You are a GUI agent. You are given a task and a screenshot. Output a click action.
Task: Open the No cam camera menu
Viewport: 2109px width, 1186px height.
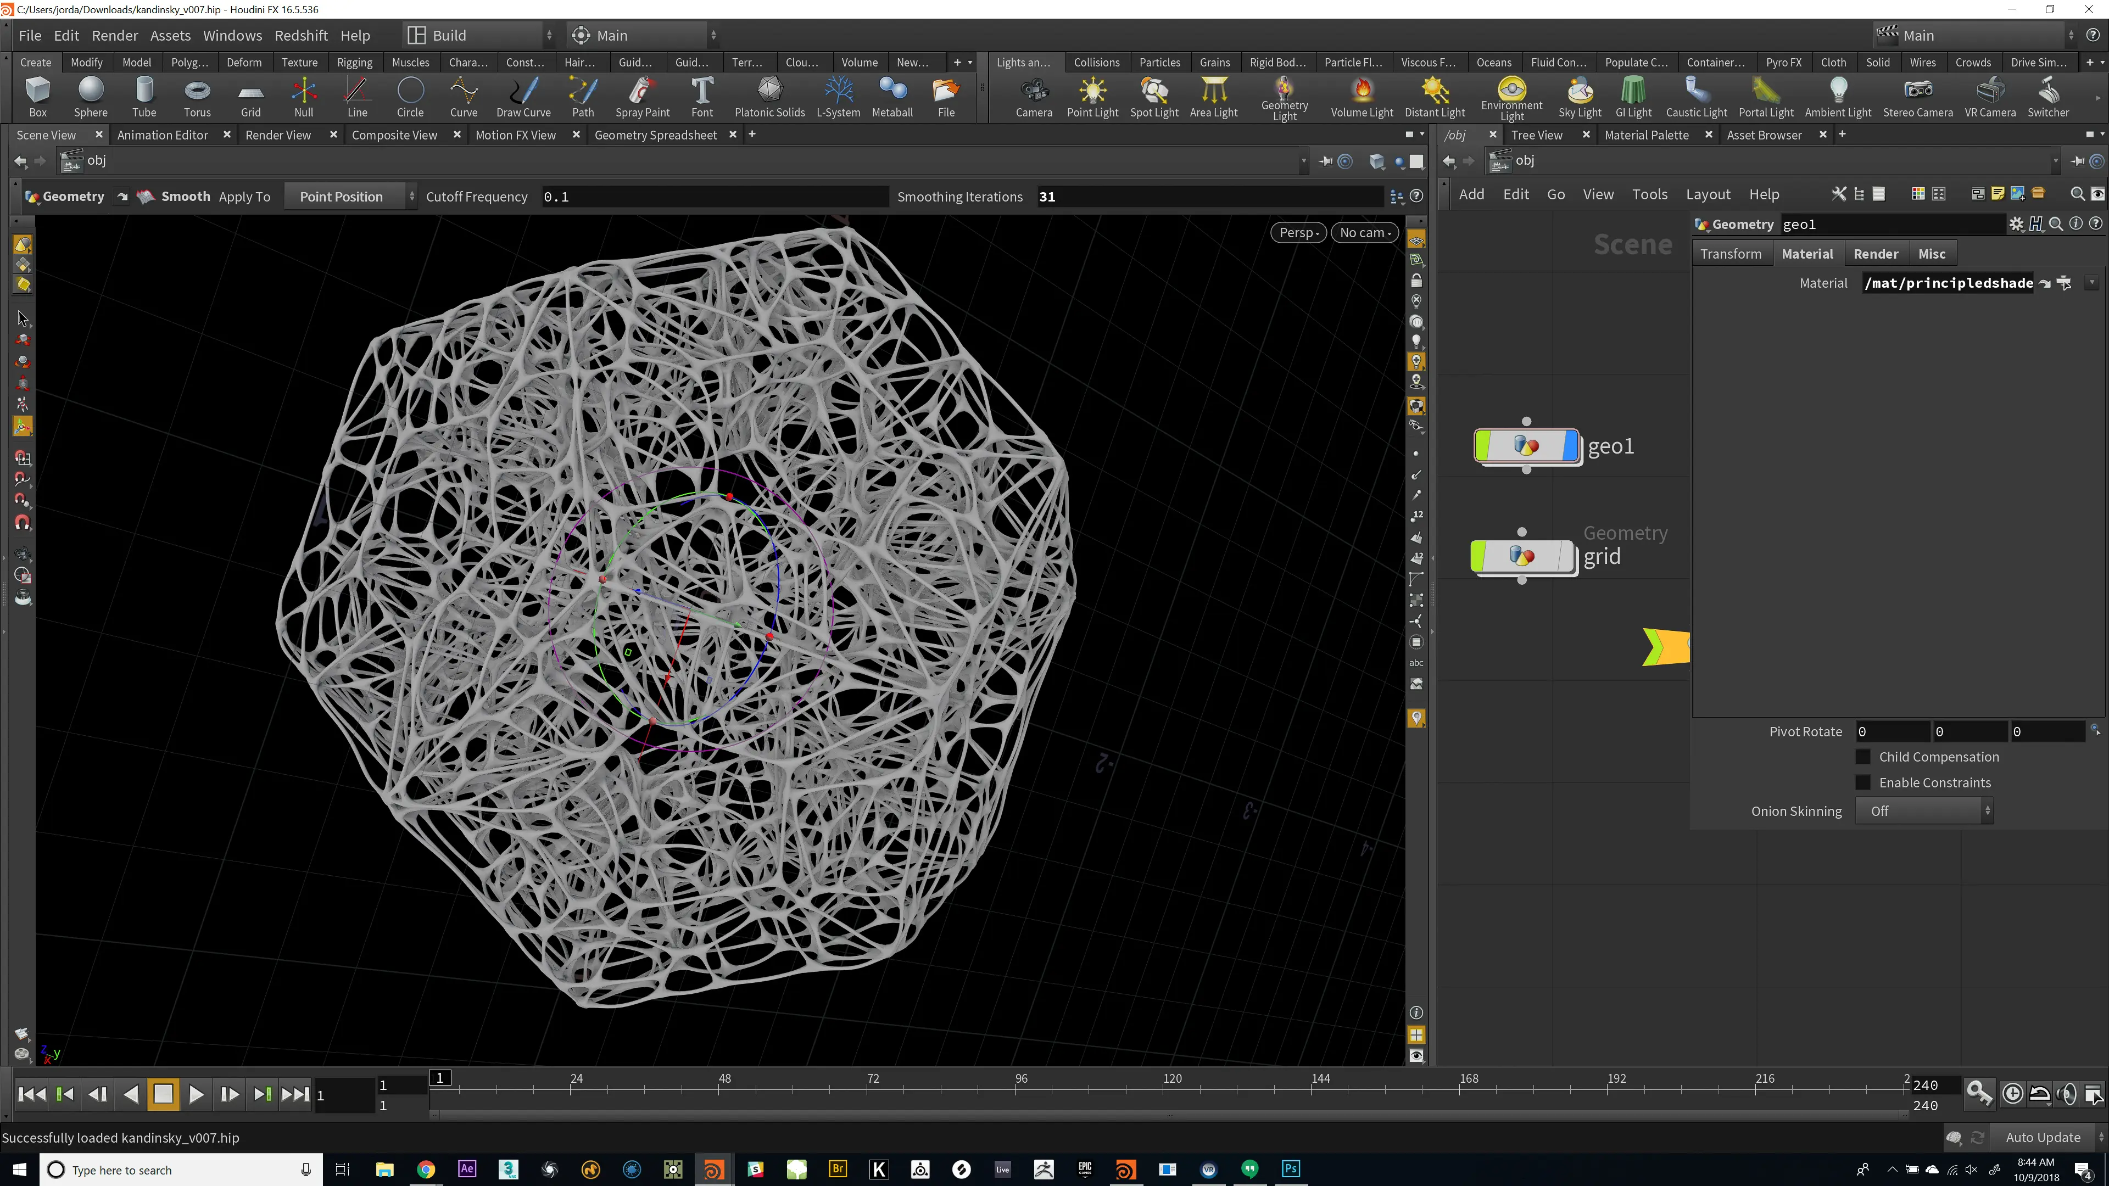click(x=1365, y=232)
